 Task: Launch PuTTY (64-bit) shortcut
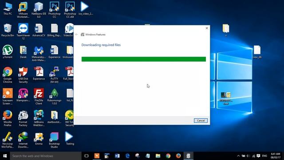[x=54, y=75]
